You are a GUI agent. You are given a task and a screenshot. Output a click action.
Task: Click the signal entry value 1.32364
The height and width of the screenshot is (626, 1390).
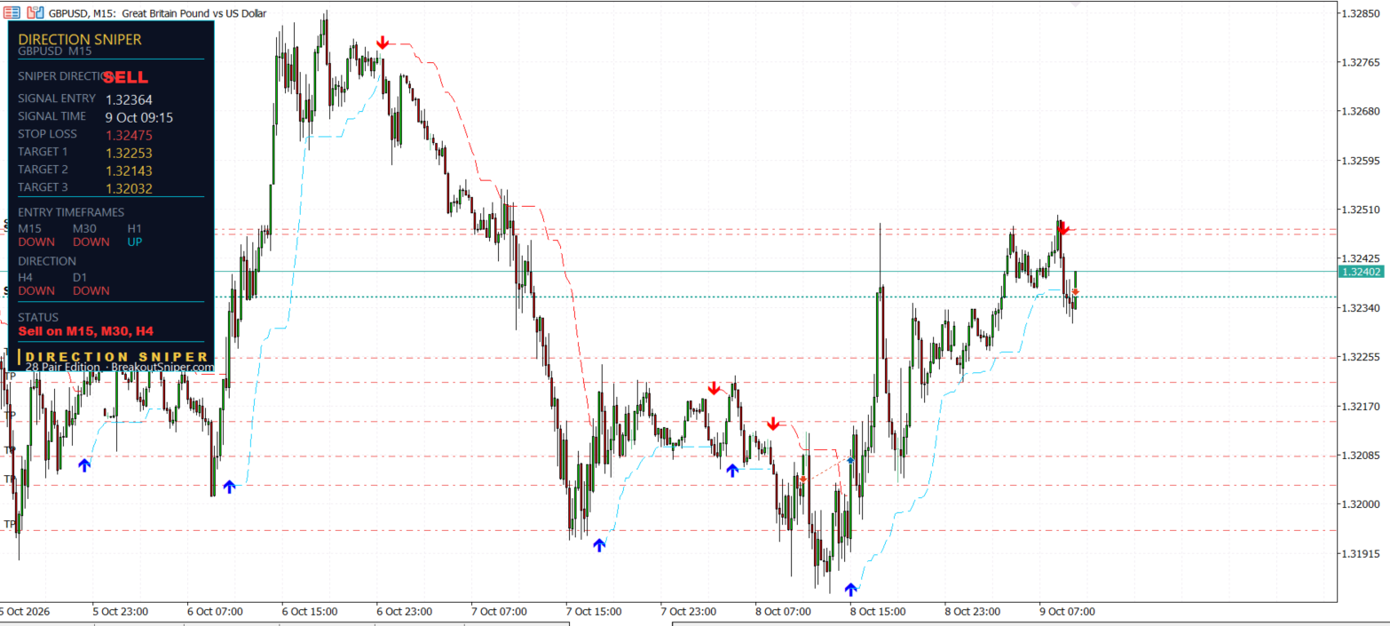click(129, 99)
